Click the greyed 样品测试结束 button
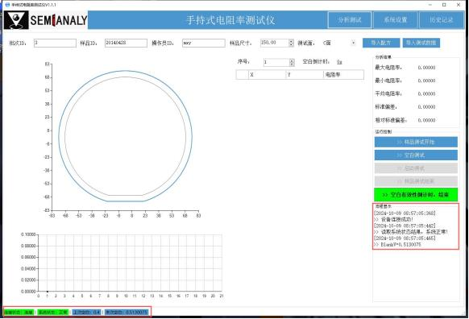Viewport: 469px width, 319px height. pos(416,181)
